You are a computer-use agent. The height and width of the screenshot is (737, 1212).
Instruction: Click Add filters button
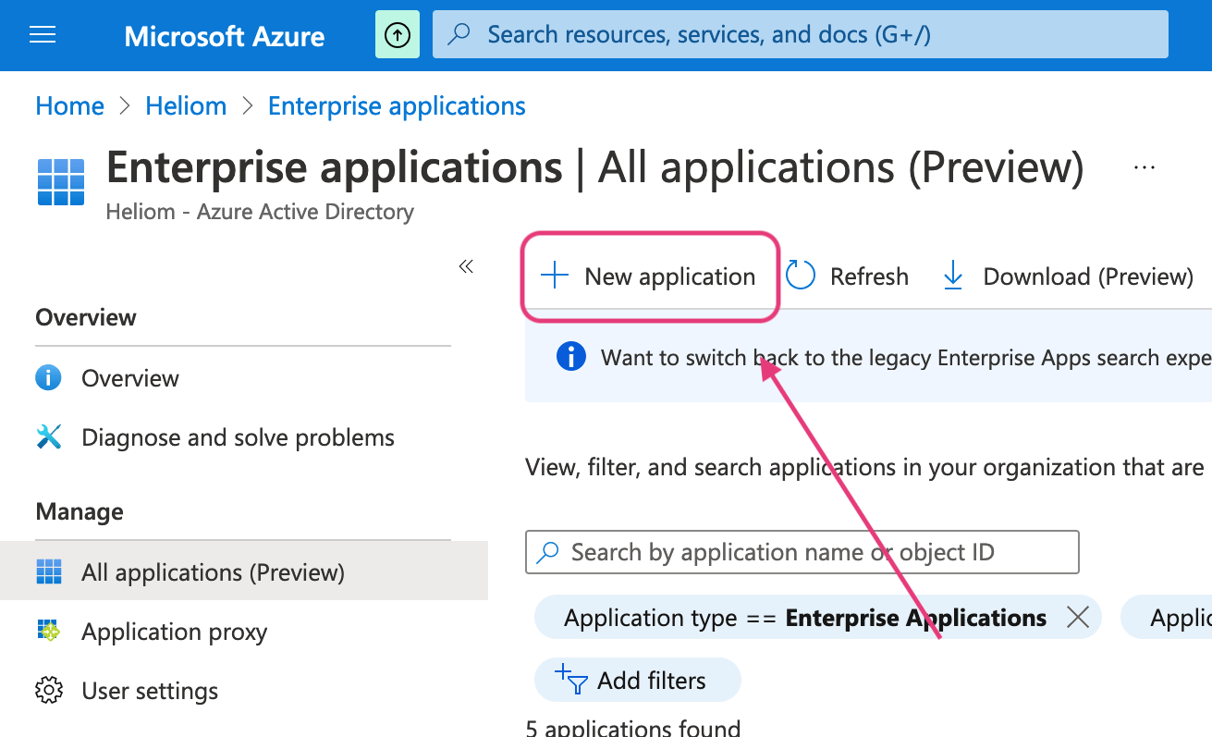[637, 681]
